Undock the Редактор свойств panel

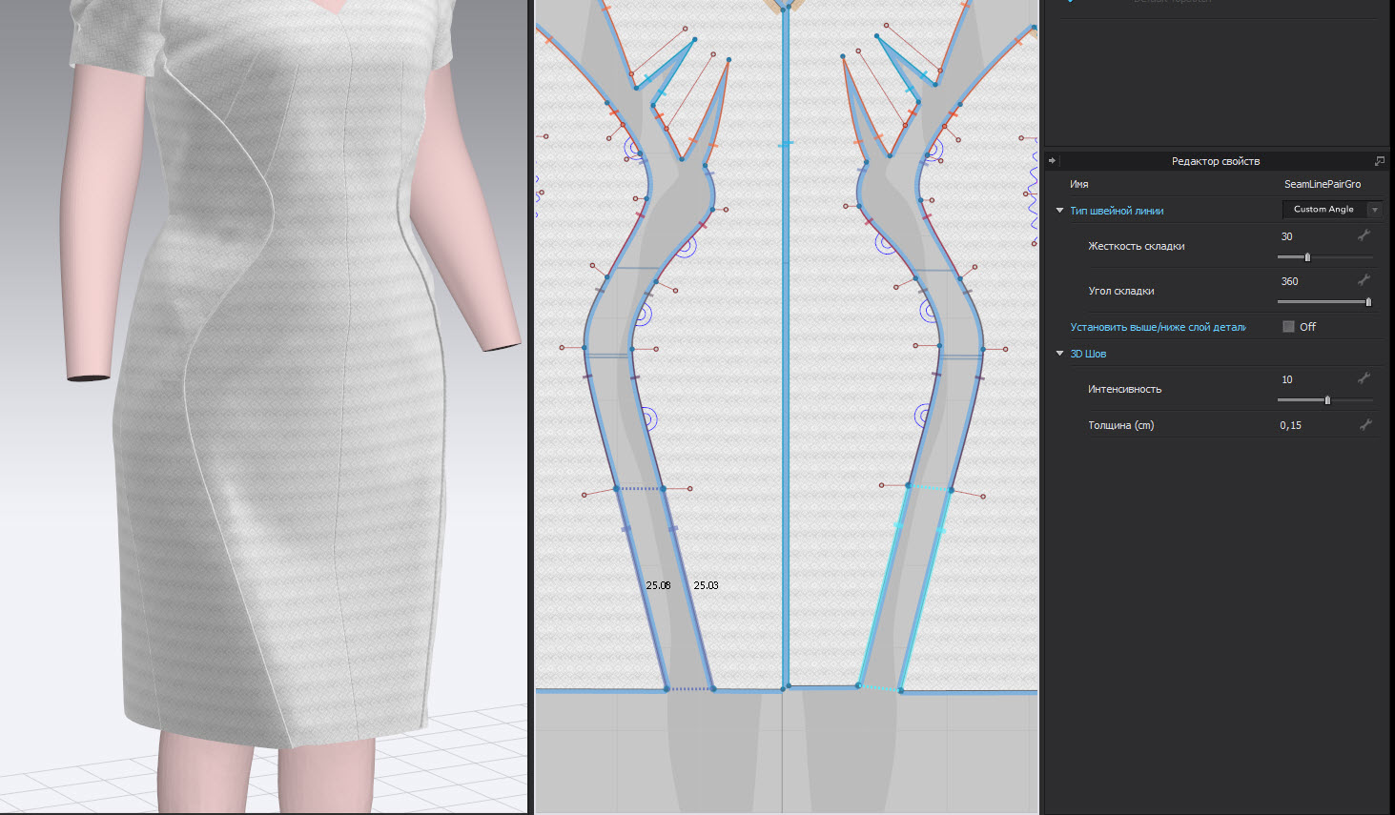pyautogui.click(x=1379, y=161)
